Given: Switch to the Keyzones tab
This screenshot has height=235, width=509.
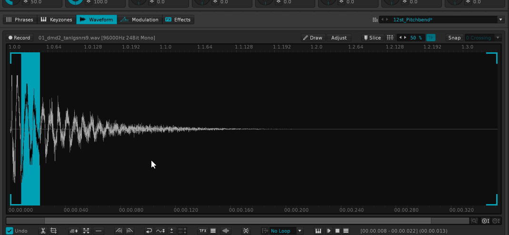Looking at the screenshot, I should 56,20.
